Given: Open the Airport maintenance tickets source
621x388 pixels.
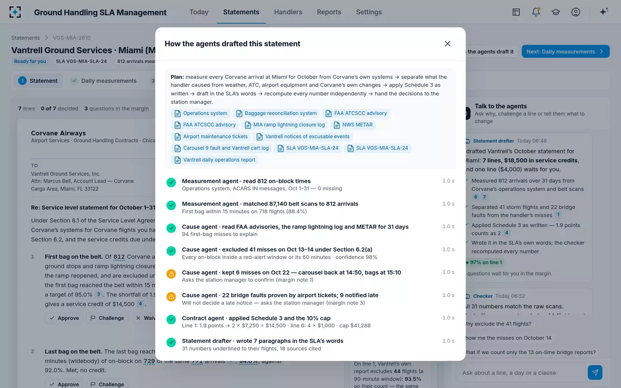Looking at the screenshot, I should click(x=211, y=137).
